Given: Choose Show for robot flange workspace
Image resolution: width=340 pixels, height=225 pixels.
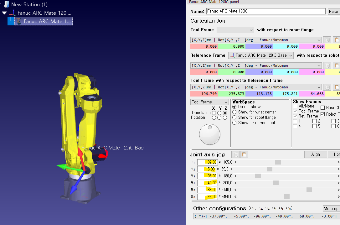Looking at the screenshot, I should (x=234, y=118).
